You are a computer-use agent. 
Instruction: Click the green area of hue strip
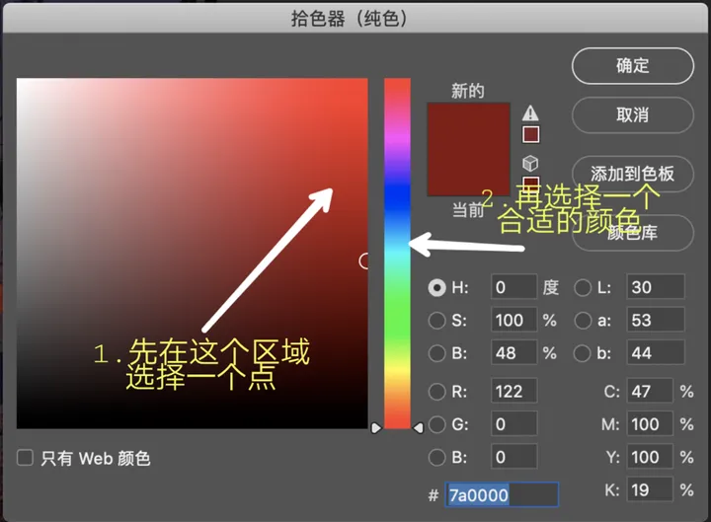click(x=397, y=317)
